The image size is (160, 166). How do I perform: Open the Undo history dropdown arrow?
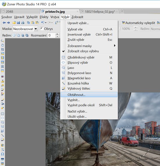coord(46,23)
